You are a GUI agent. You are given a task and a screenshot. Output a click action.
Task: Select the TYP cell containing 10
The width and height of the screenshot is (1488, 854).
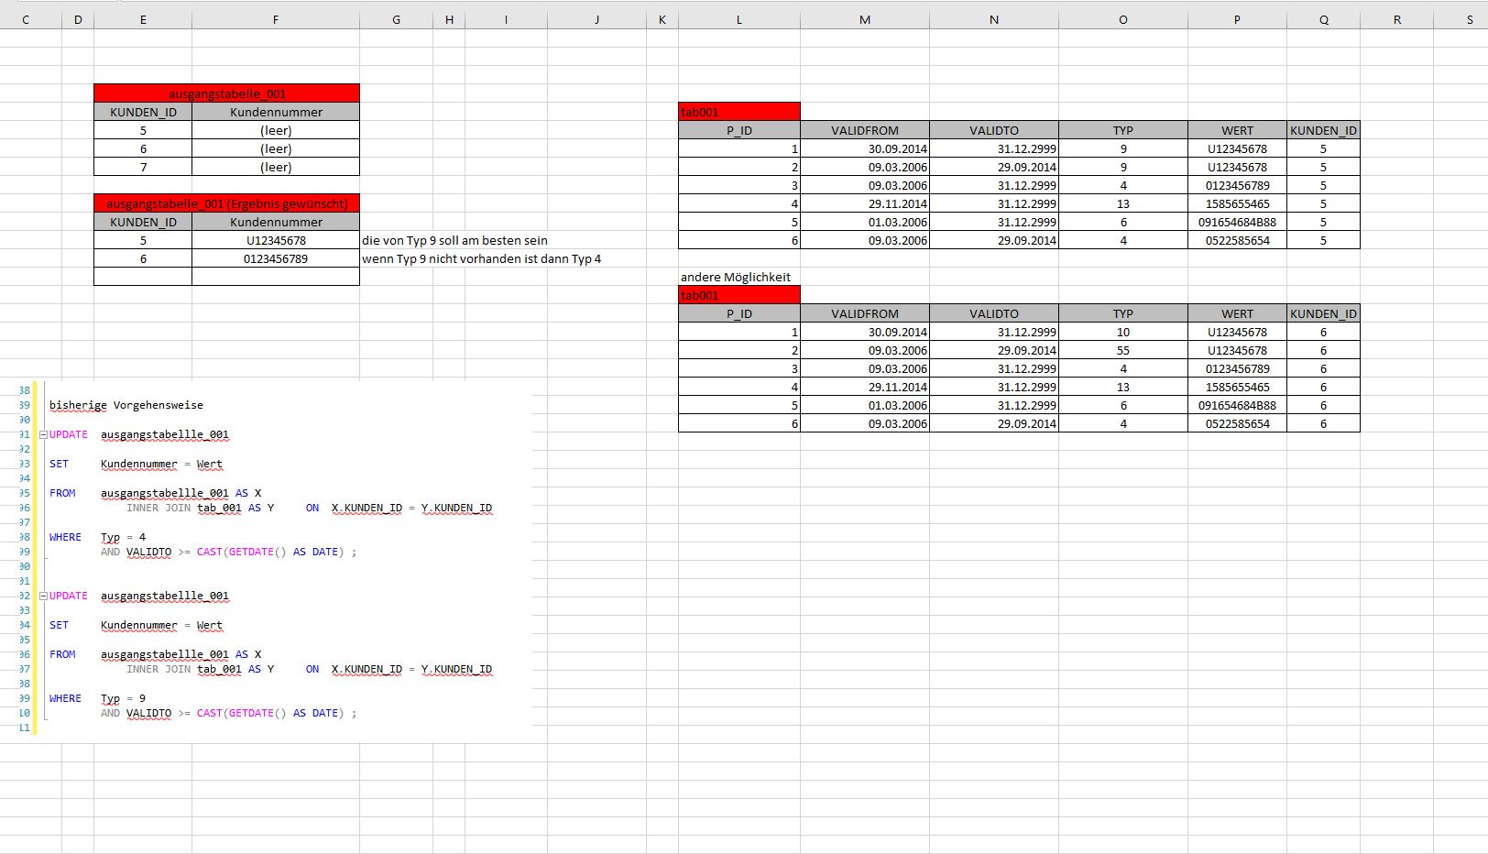click(x=1122, y=332)
